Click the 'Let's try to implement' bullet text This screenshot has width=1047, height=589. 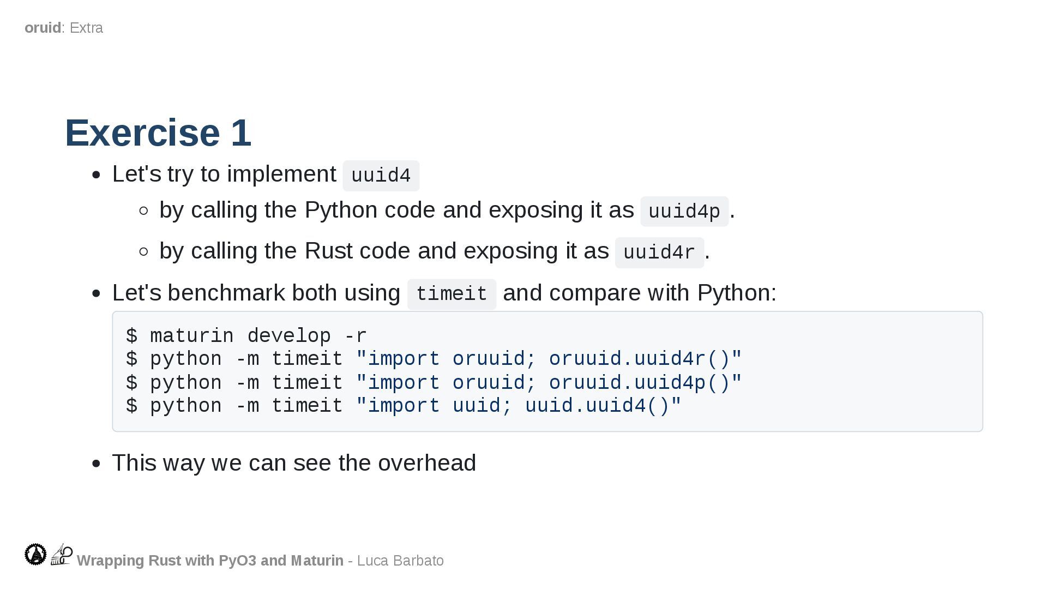(x=224, y=174)
